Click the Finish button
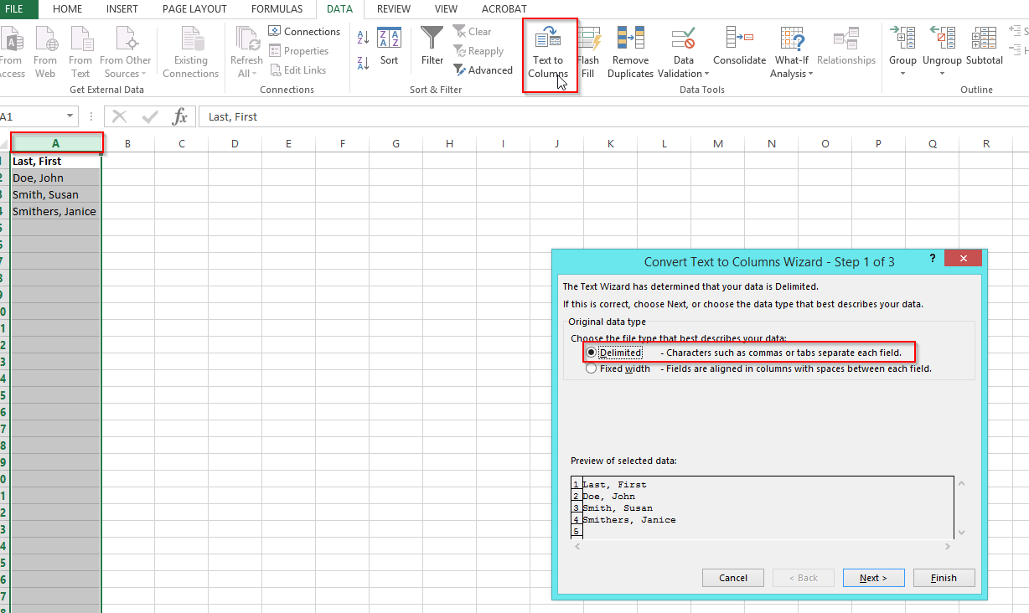 (x=944, y=578)
